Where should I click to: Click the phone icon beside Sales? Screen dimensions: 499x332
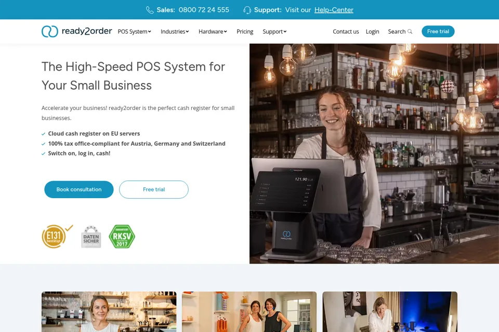[x=150, y=10]
